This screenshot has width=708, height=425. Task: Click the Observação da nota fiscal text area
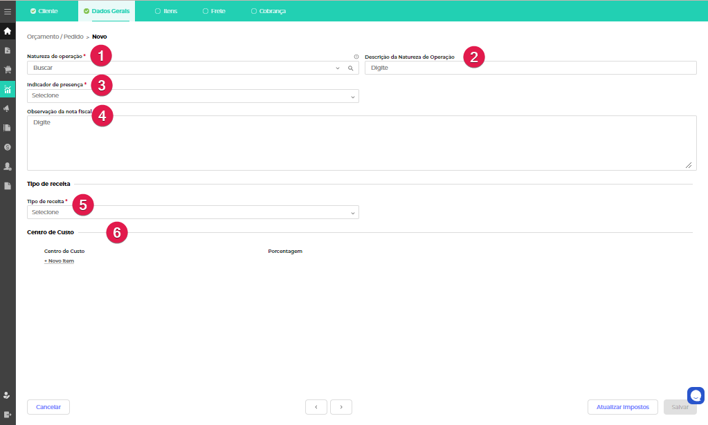tap(361, 143)
